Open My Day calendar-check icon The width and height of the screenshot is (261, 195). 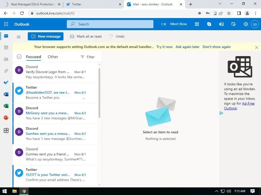tap(233, 24)
